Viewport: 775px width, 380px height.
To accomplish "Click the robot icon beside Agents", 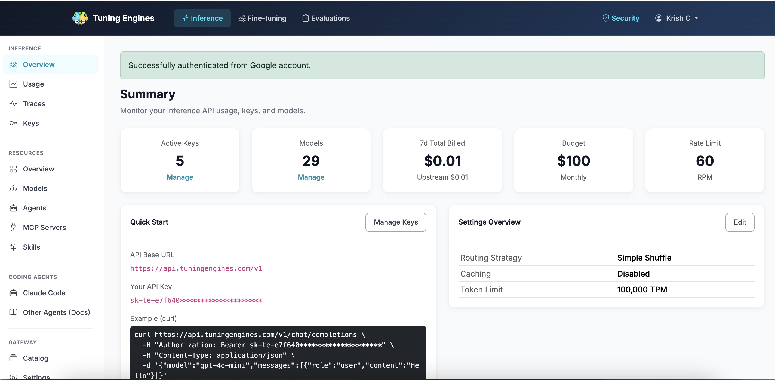I will click(13, 208).
